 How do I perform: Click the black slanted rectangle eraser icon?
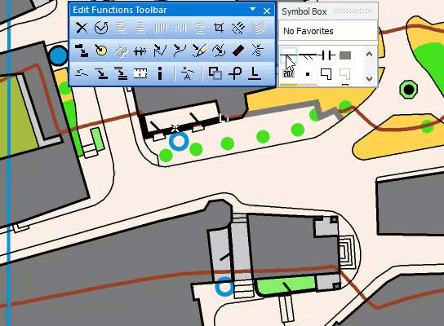point(238,51)
